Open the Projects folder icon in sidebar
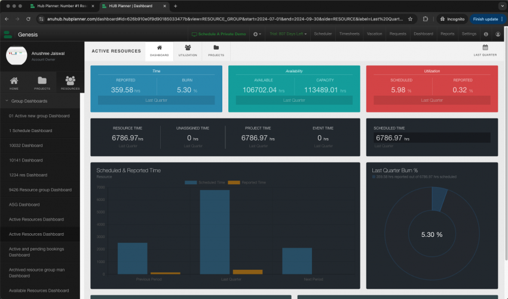Image resolution: width=508 pixels, height=299 pixels. pyautogui.click(x=42, y=83)
